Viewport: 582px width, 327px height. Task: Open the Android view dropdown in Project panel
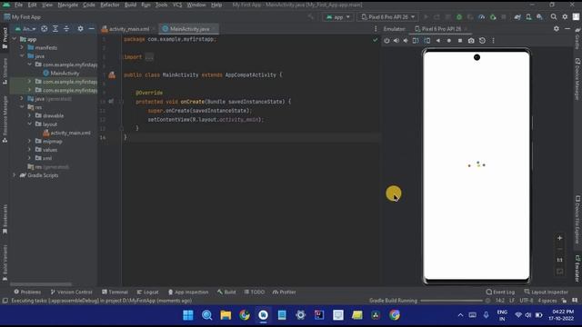coord(25,28)
